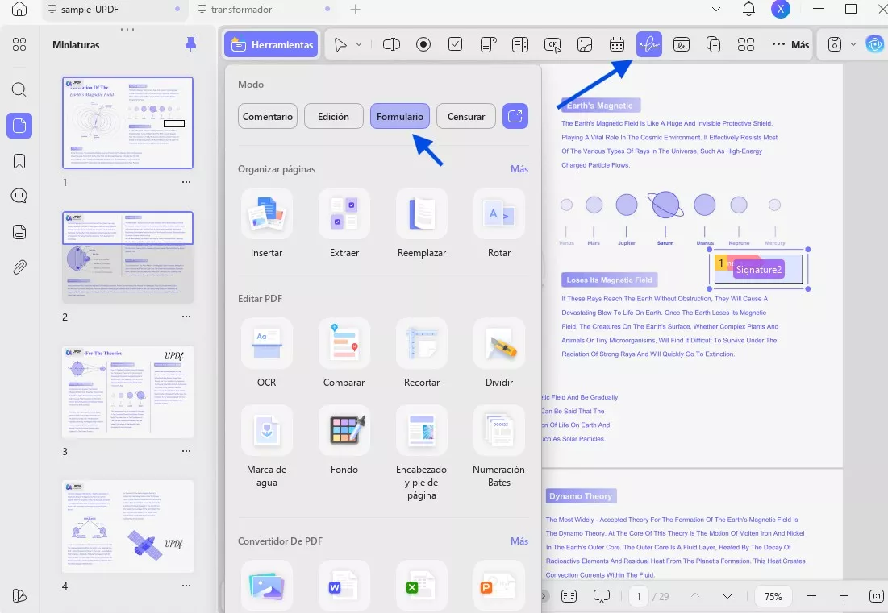Image resolution: width=888 pixels, height=613 pixels.
Task: Open the Más toolbar overflow menu
Action: point(790,44)
